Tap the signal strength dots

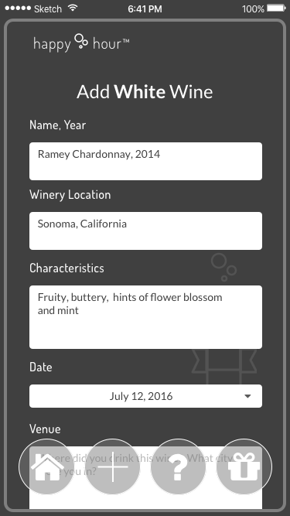click(x=18, y=9)
